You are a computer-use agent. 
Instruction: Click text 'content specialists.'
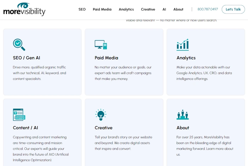point(27,79)
